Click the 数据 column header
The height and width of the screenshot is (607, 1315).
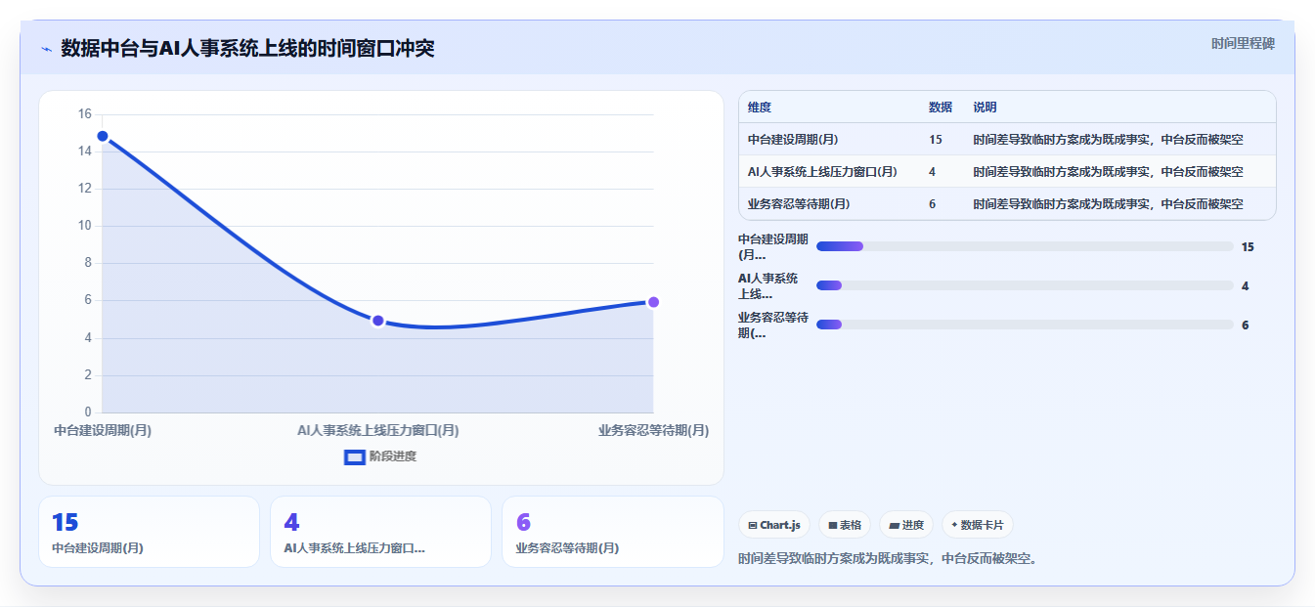coord(941,108)
